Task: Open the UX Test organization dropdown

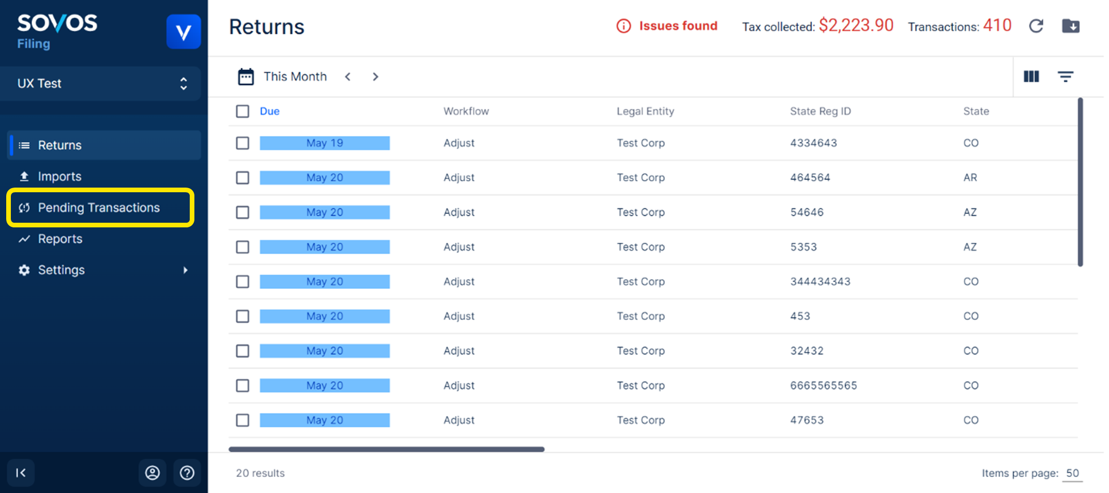Action: tap(101, 83)
